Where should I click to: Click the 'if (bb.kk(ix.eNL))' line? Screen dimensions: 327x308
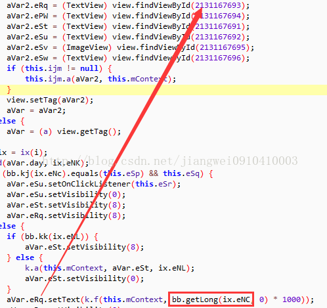tap(53, 236)
